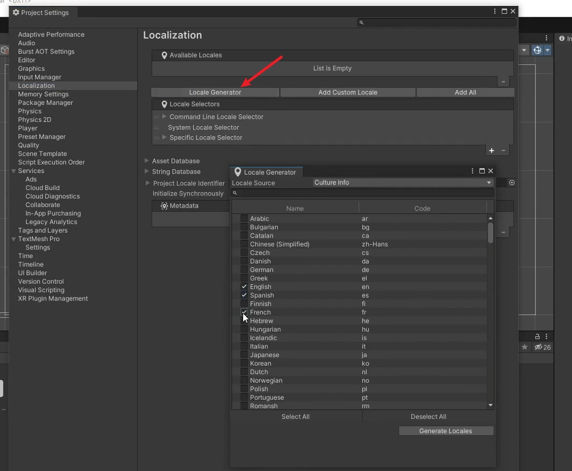Open dropdown arrow next to globe icon
The width and height of the screenshot is (572, 471).
pos(547,50)
